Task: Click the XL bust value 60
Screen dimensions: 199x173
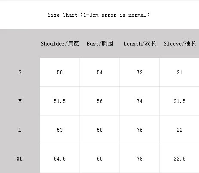Action: pos(100,159)
